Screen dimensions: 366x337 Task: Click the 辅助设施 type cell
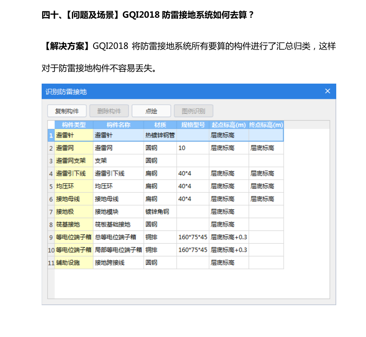74,263
